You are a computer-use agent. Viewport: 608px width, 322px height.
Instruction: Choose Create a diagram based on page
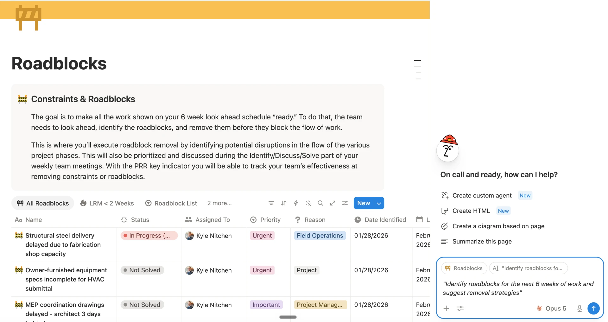[498, 226]
